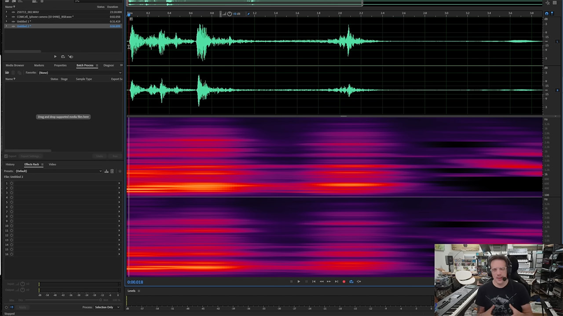Move playhead to next marker
563x316 pixels.
pos(336,282)
